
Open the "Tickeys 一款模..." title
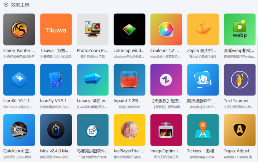pos(202,151)
